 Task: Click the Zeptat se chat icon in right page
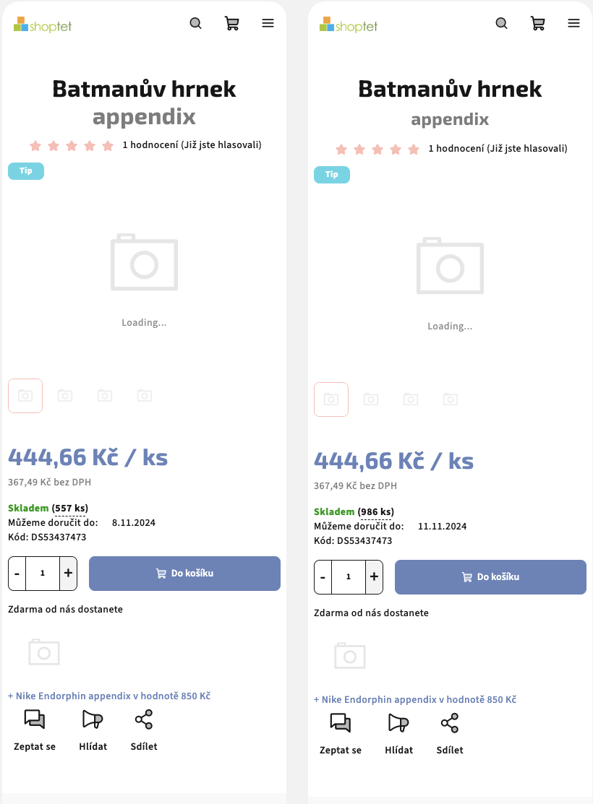(x=341, y=723)
